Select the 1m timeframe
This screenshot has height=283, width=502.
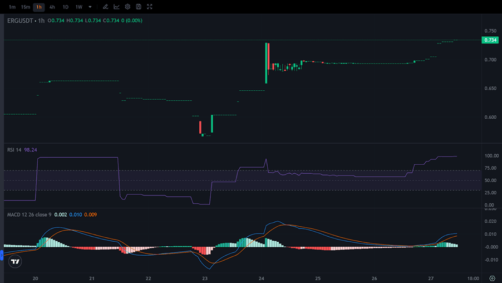(x=12, y=7)
